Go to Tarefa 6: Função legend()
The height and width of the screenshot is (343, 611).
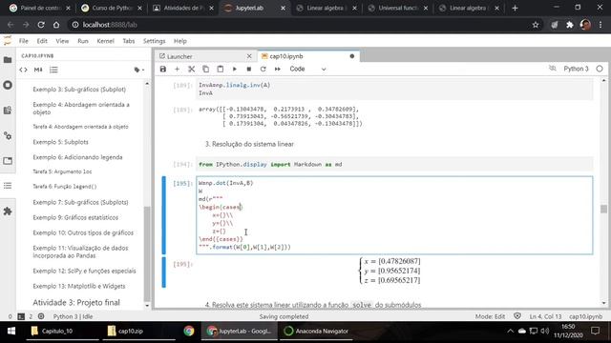[x=65, y=187]
